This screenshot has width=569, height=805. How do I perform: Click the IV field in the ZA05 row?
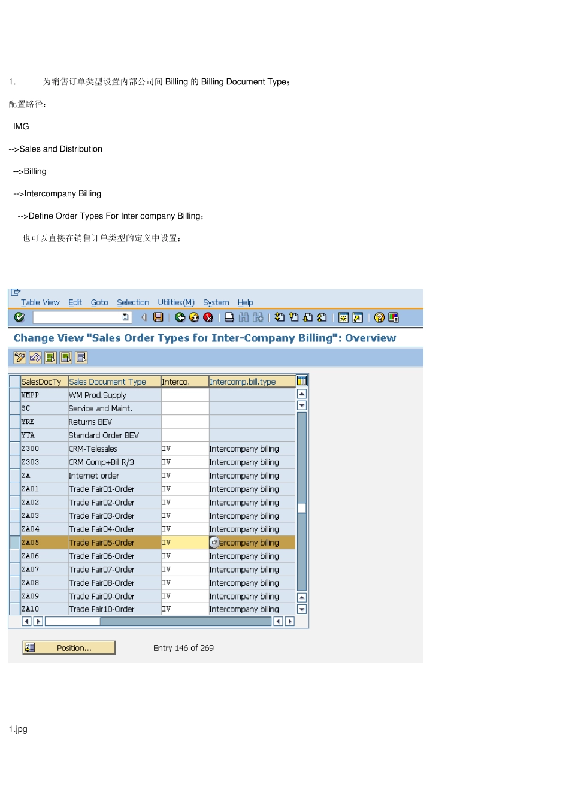184,543
